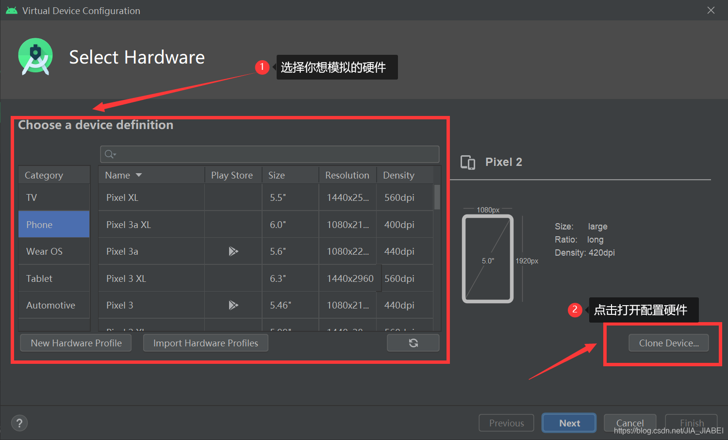Select the Pixel 3 device row
The height and width of the screenshot is (440, 728).
click(266, 305)
